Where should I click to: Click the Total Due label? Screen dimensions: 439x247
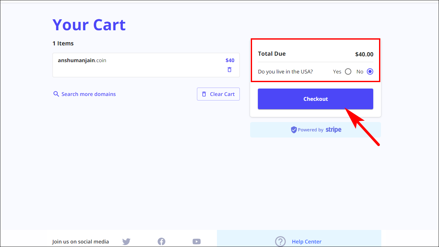coord(272,54)
